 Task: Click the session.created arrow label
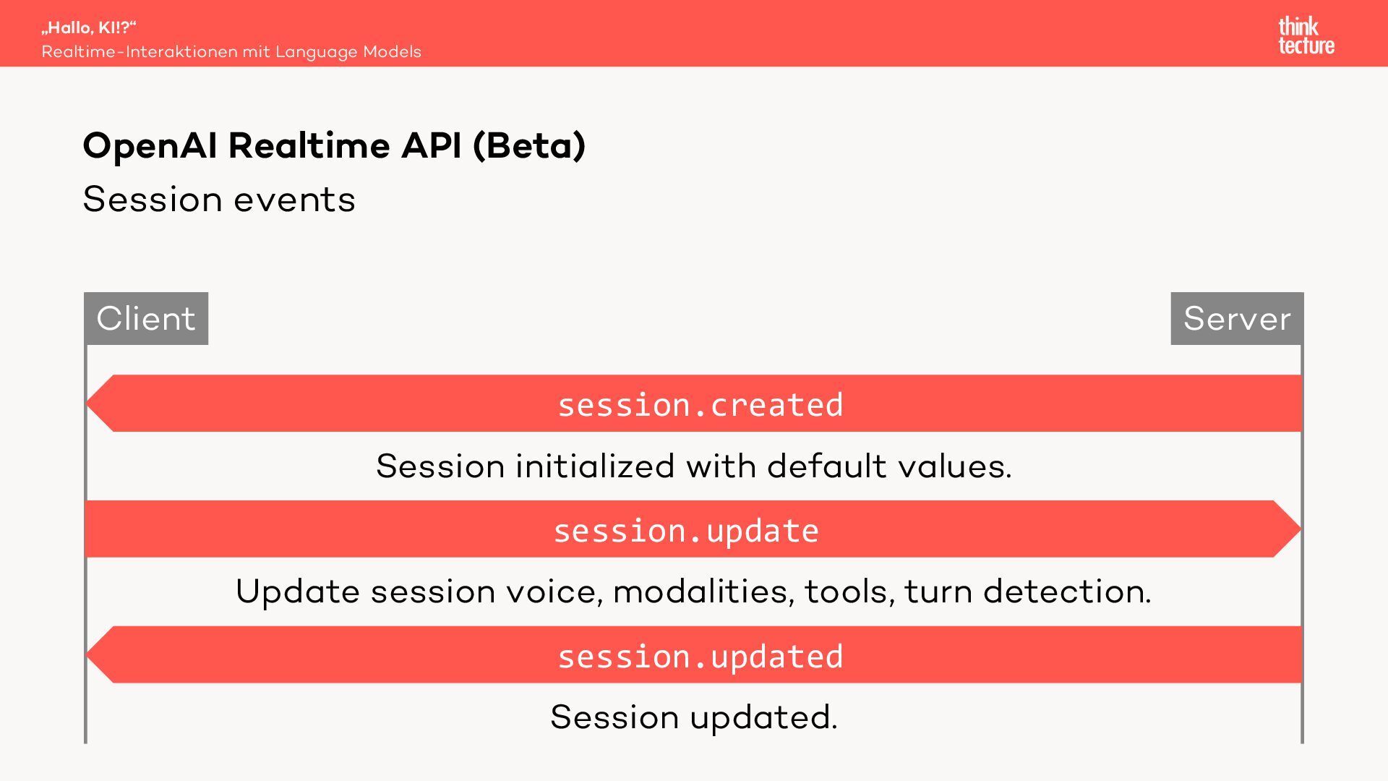coord(700,404)
